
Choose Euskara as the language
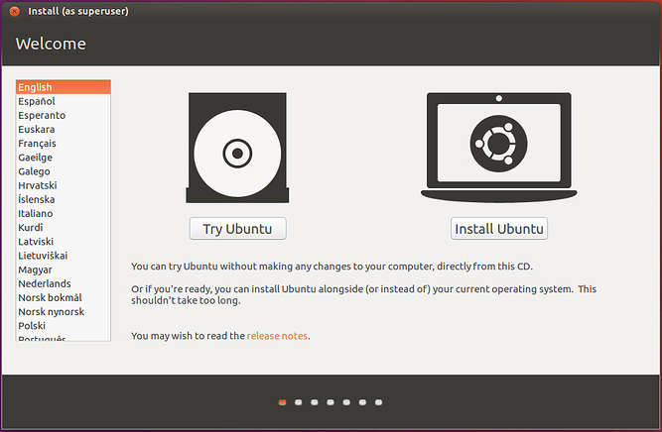(x=64, y=129)
